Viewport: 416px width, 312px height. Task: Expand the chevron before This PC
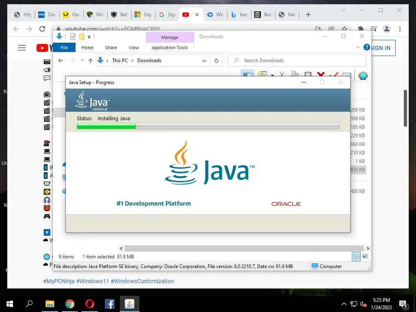click(x=107, y=61)
